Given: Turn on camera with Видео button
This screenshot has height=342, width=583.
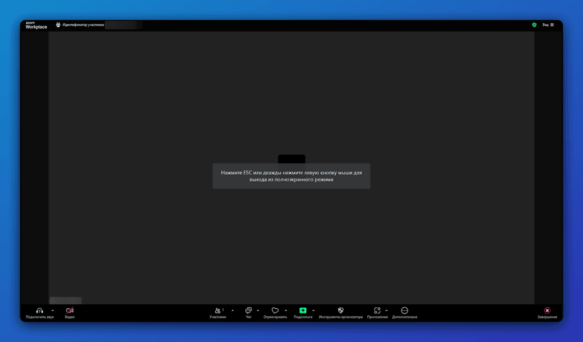Looking at the screenshot, I should tap(69, 310).
